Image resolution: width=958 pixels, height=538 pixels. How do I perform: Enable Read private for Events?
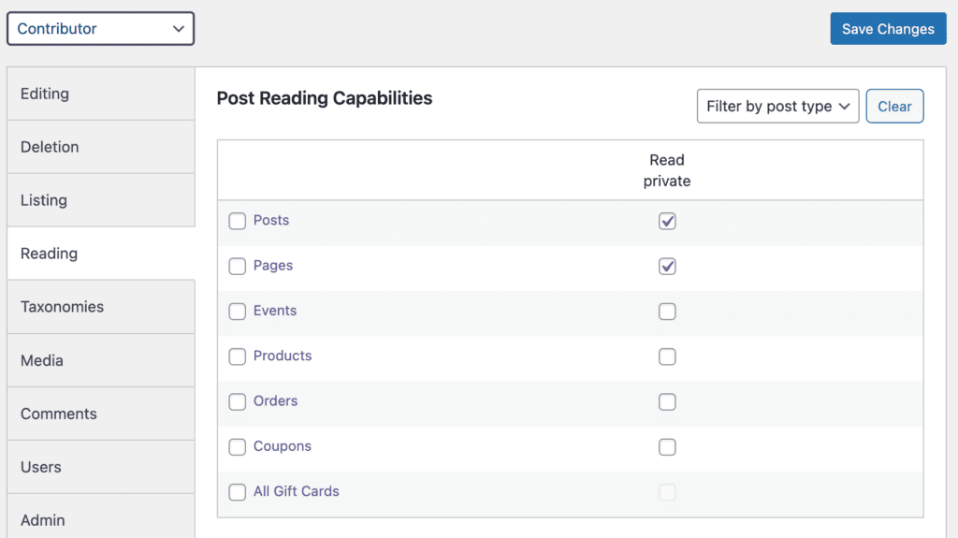tap(667, 312)
